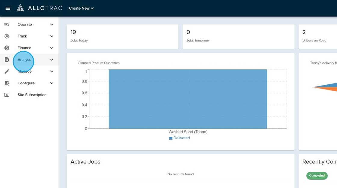Open the Jobs Today card
Viewport: 337px width, 188px height.
coord(122,36)
